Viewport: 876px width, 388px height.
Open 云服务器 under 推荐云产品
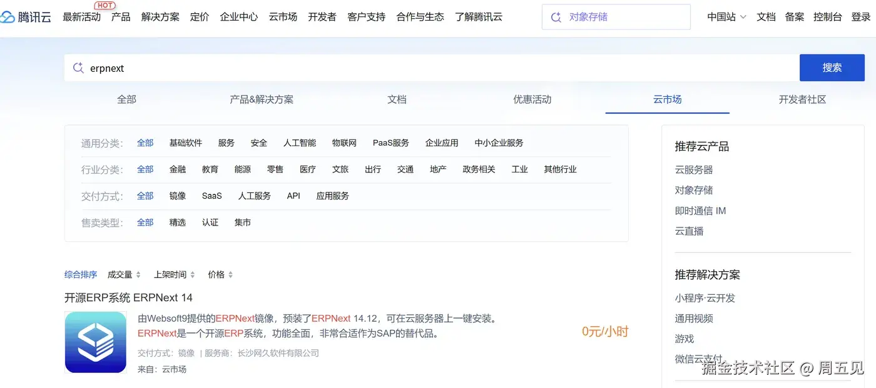point(694,170)
